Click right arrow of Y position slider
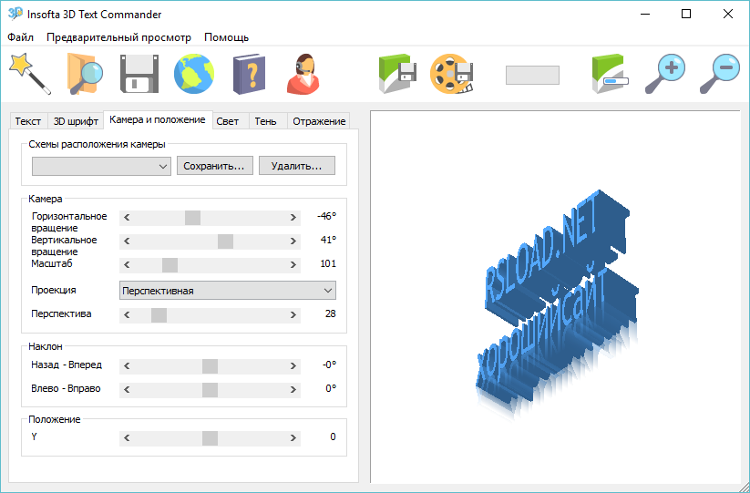The image size is (750, 493). coord(293,438)
